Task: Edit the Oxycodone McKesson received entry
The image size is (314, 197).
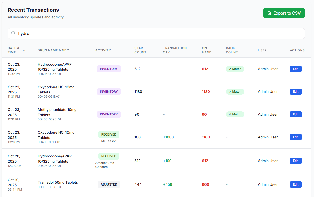Action: 295,137
